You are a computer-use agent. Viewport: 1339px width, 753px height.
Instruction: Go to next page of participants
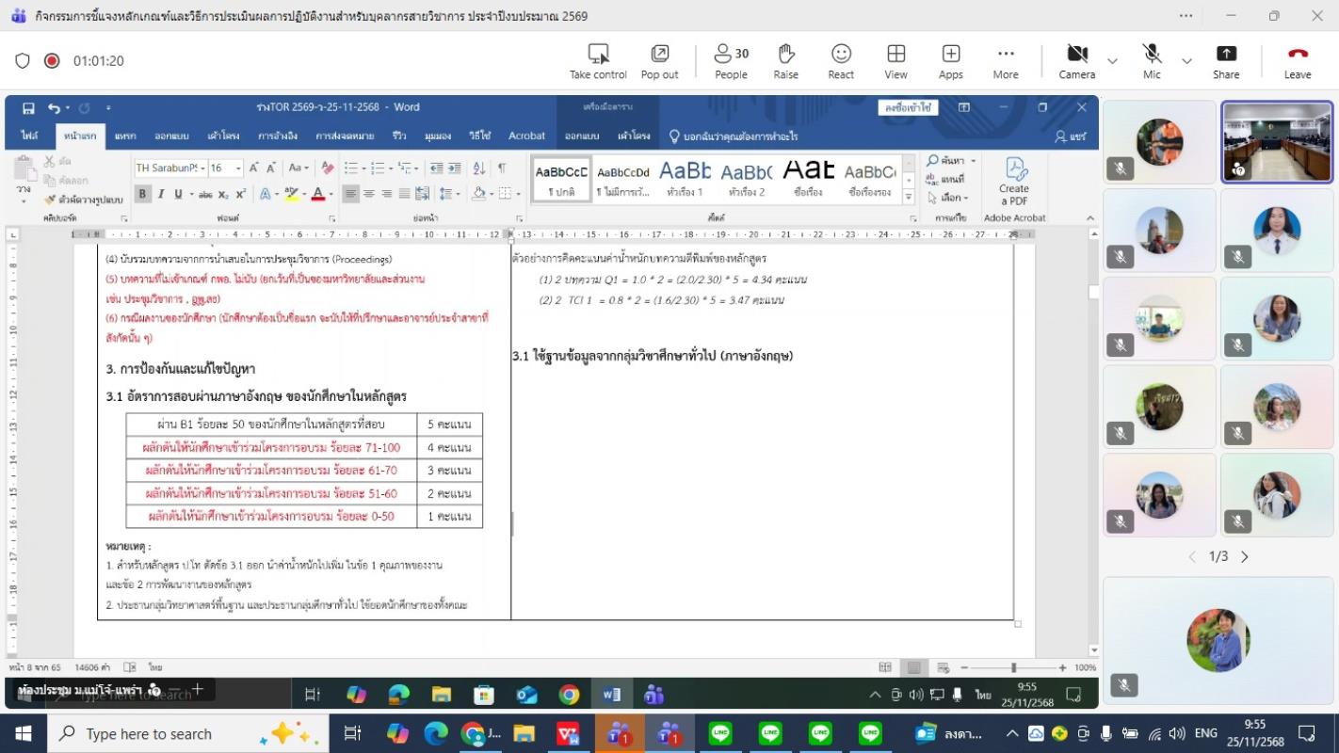[x=1245, y=557]
